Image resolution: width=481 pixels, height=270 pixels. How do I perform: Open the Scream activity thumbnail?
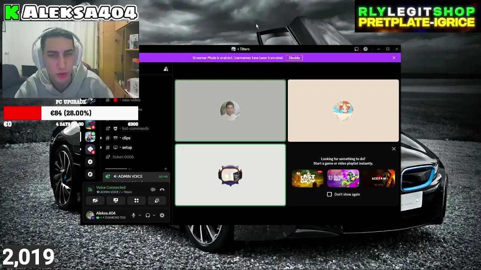pos(379,178)
